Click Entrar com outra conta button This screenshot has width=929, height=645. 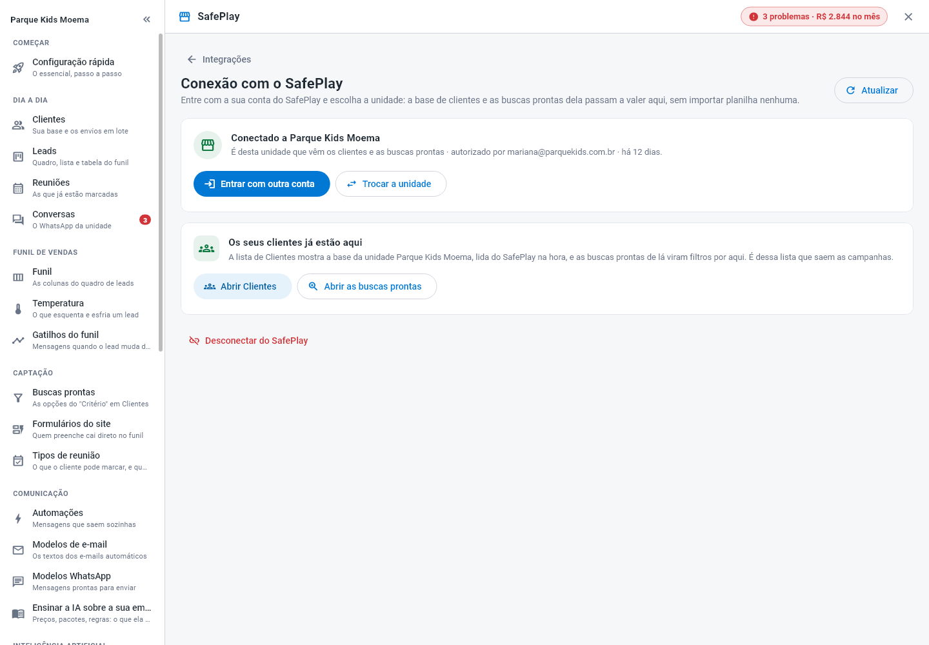[262, 184]
